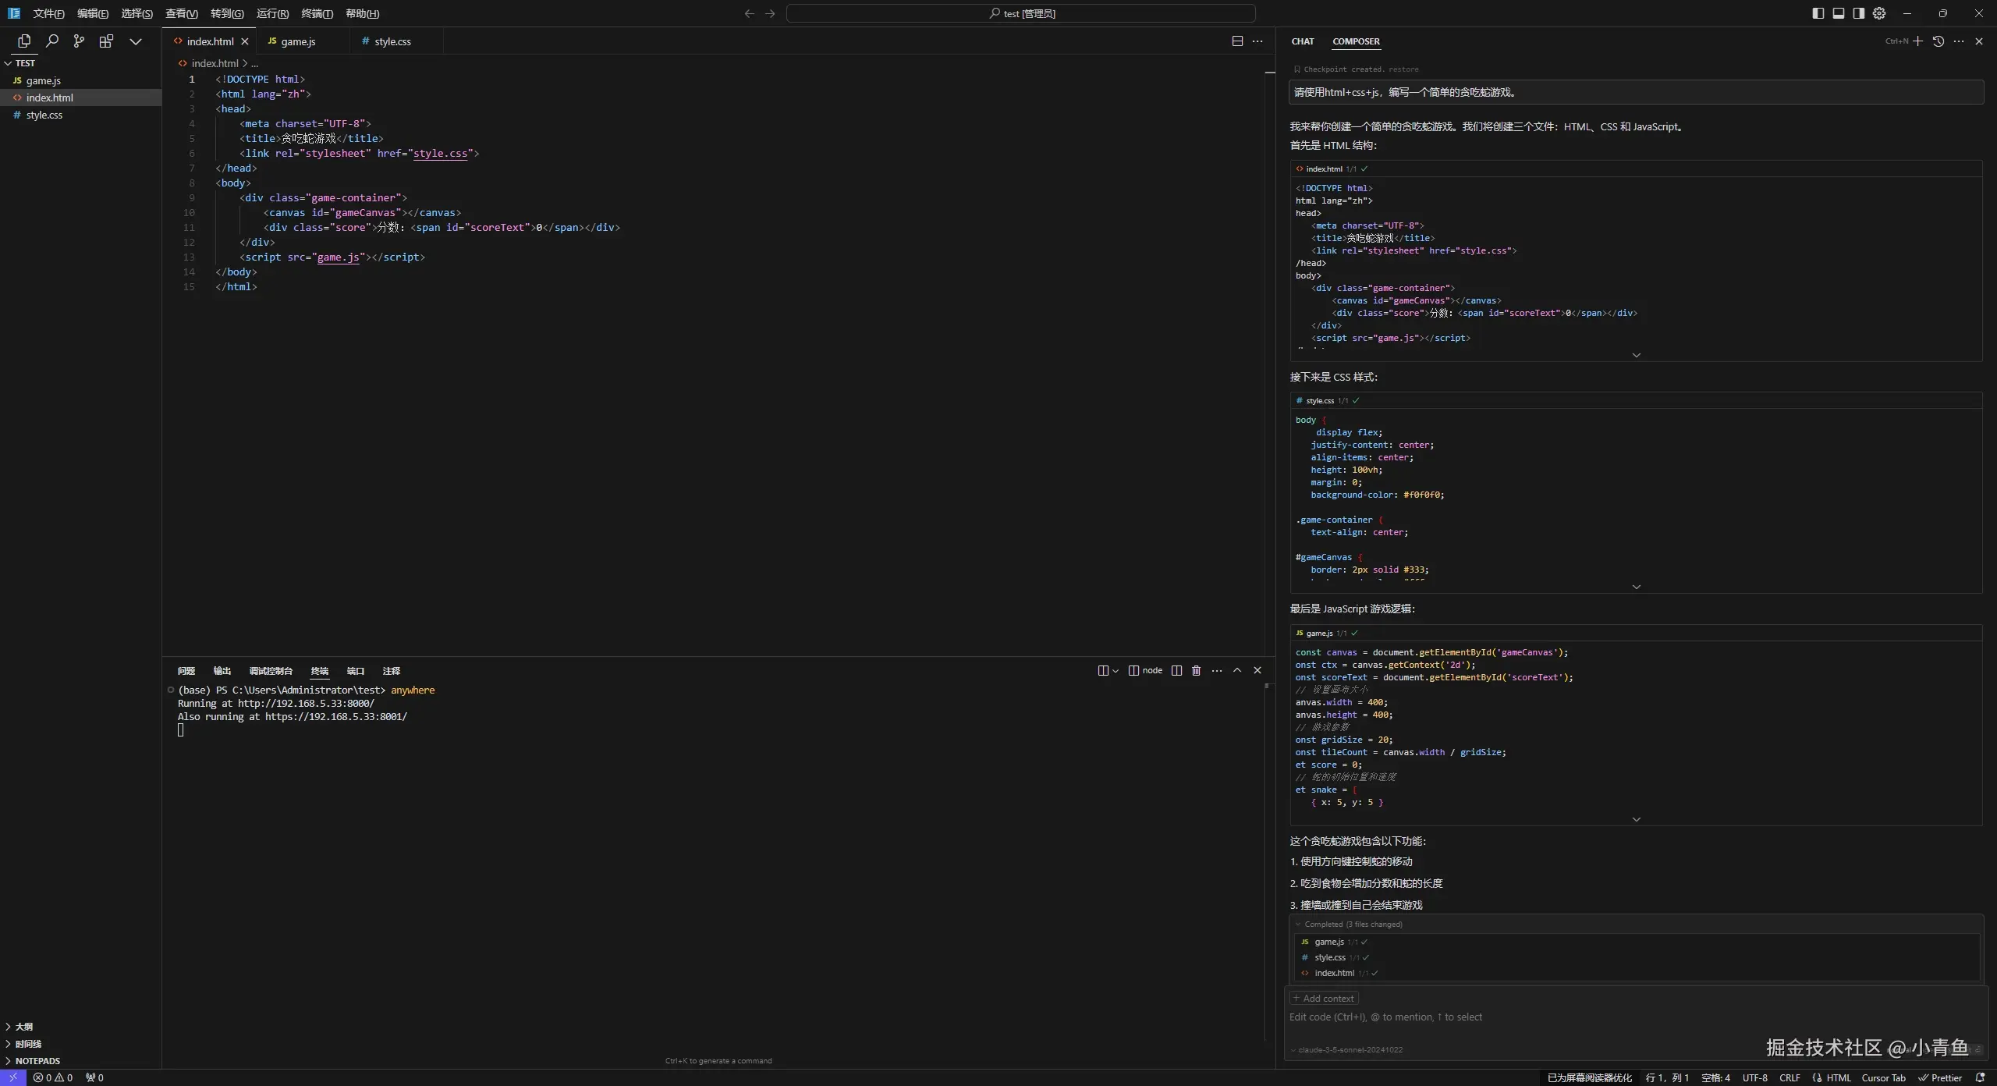Open composer history clock icon

coord(1938,41)
